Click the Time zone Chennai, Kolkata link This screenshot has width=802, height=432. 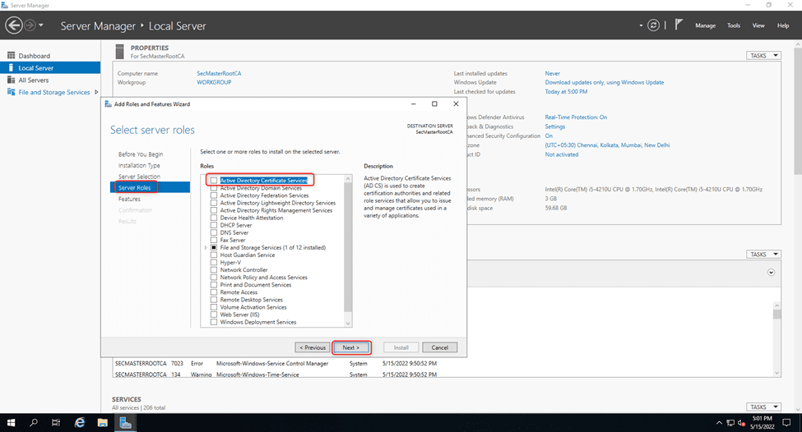coord(607,145)
